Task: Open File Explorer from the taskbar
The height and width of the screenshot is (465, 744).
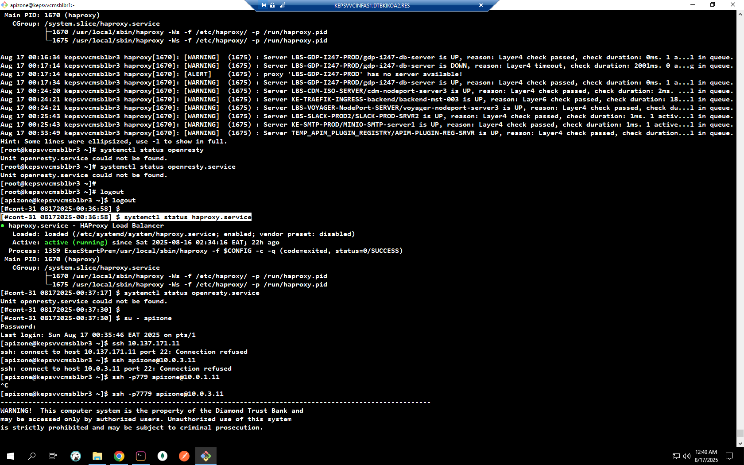Action: pos(97,456)
